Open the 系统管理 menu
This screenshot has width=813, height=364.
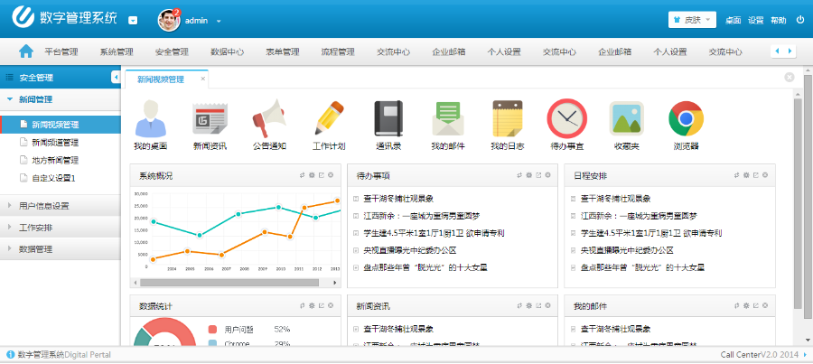117,51
